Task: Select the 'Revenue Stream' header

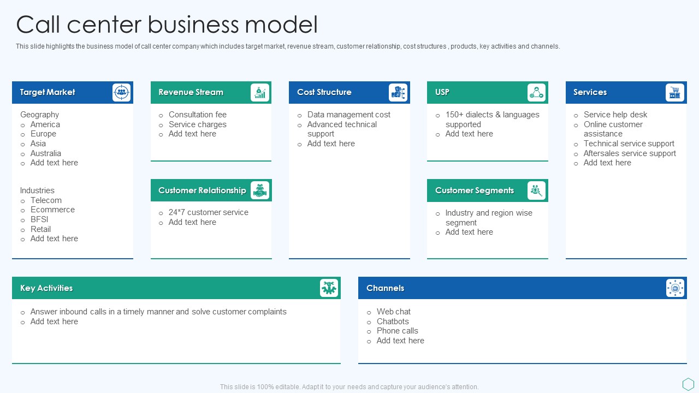Action: coord(191,92)
